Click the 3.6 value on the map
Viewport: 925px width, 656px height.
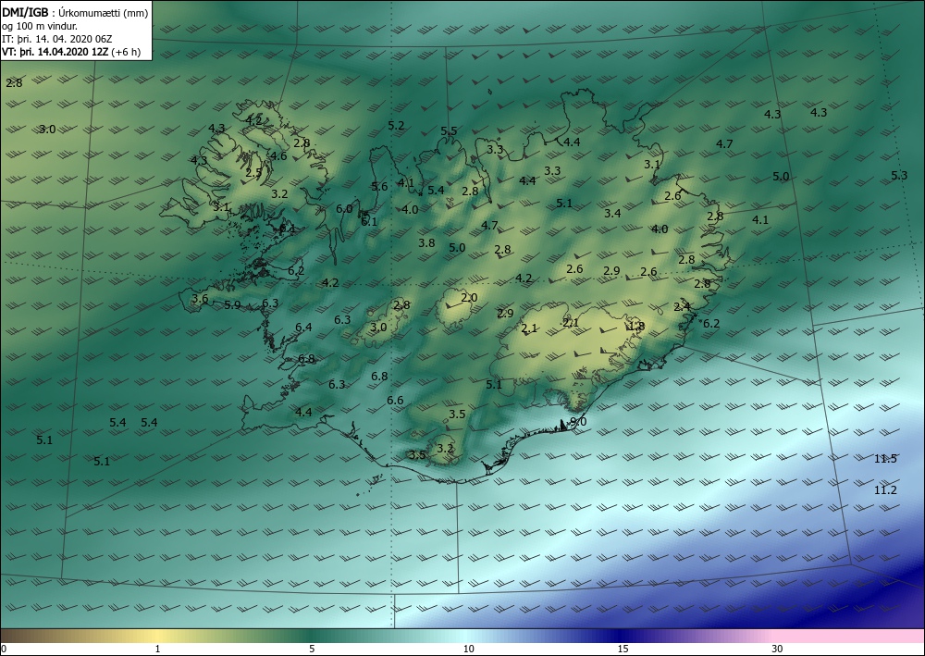pos(200,299)
